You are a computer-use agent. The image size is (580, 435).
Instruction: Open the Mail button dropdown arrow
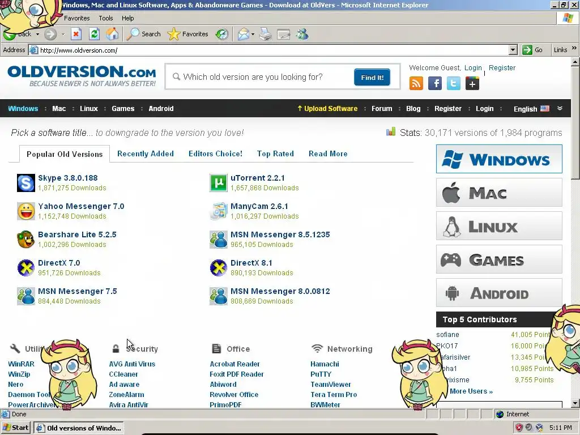(253, 35)
